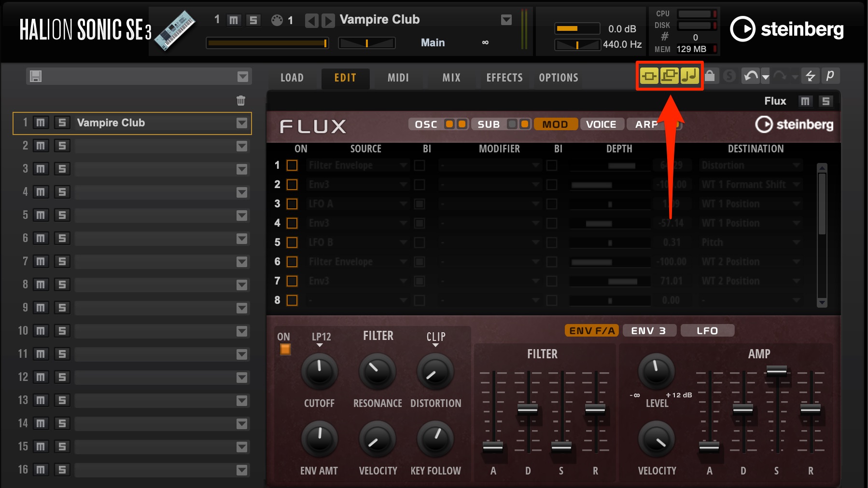Click the Main output label
Screen dimensions: 868x488
tap(433, 42)
